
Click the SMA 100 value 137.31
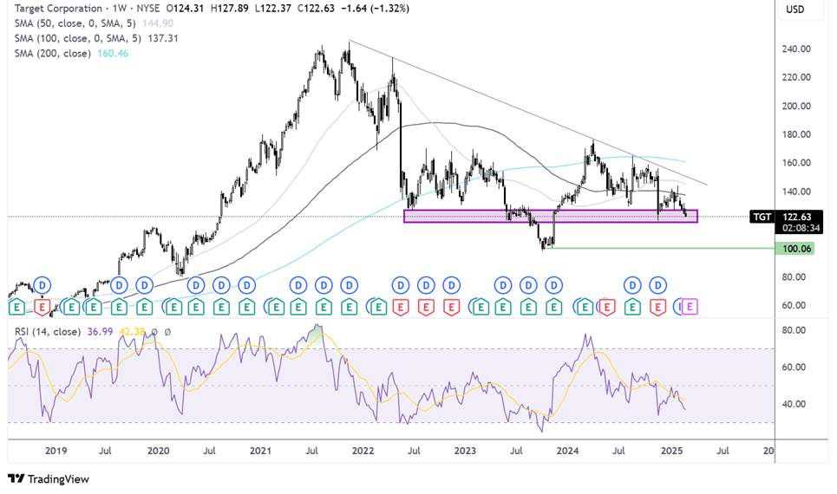point(162,38)
